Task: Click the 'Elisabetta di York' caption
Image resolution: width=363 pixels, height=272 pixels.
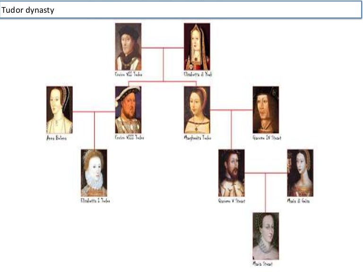Action: (198, 74)
